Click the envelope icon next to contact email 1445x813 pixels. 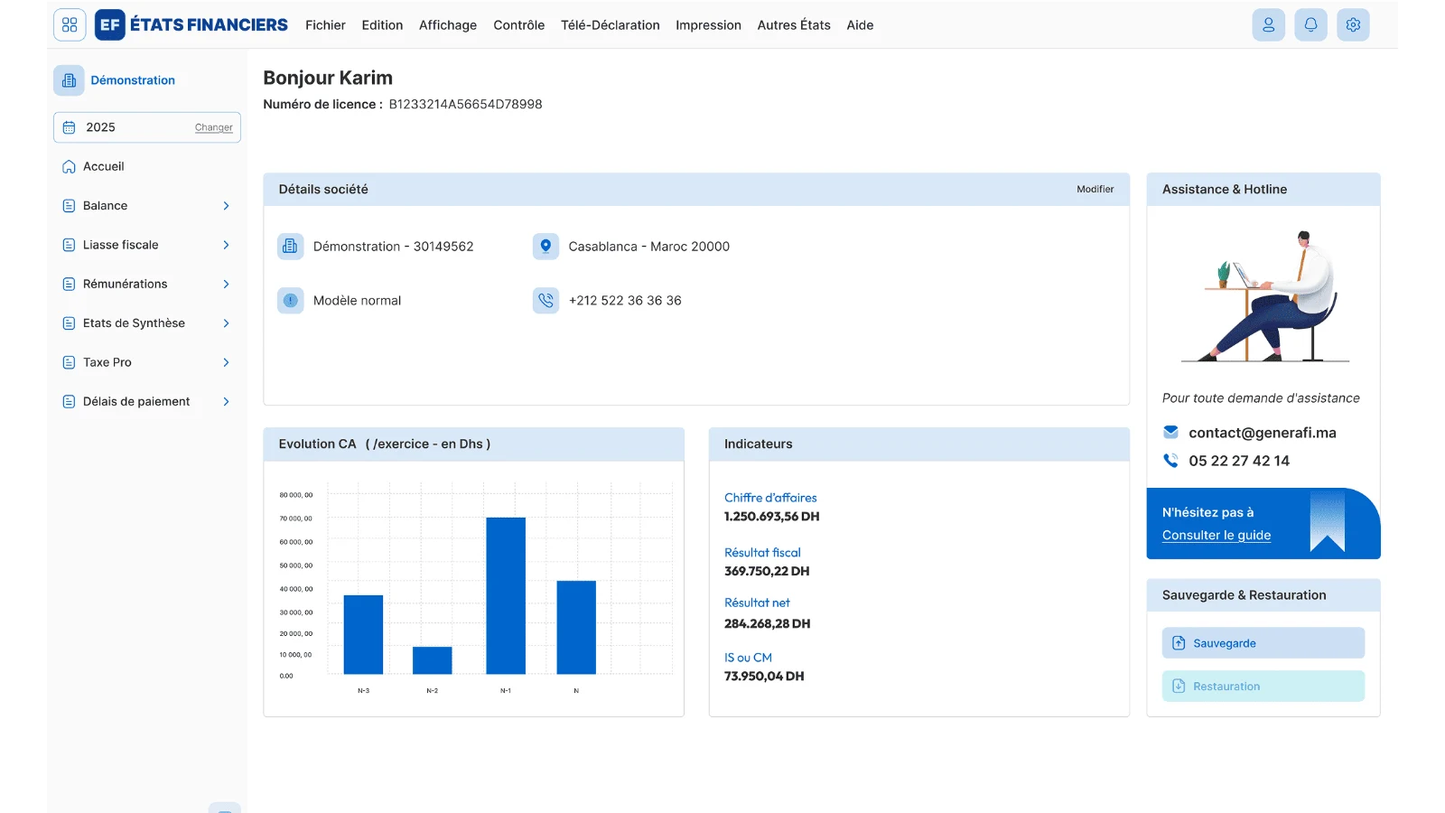click(1170, 432)
